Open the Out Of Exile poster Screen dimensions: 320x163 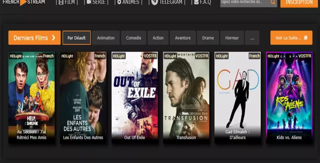coord(134,98)
